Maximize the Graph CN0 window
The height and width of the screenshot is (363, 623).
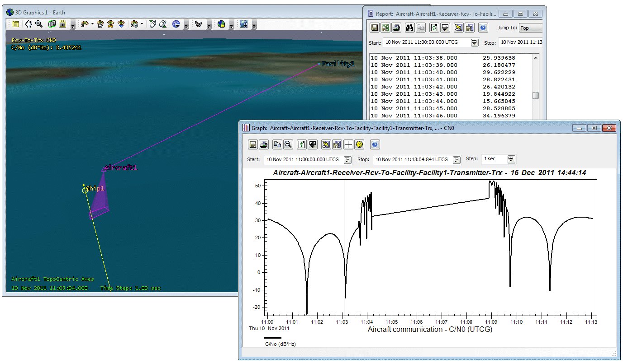pos(594,128)
